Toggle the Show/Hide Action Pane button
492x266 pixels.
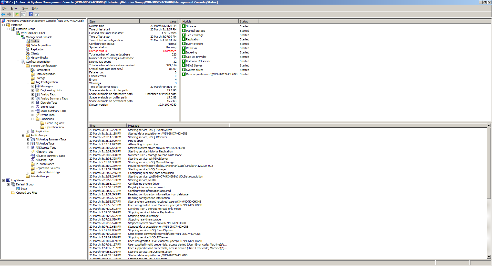(37, 15)
